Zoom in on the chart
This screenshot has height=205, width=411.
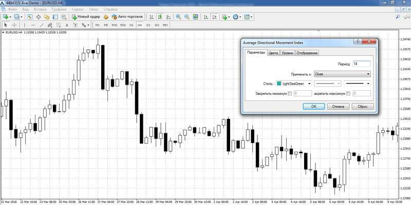(x=178, y=17)
